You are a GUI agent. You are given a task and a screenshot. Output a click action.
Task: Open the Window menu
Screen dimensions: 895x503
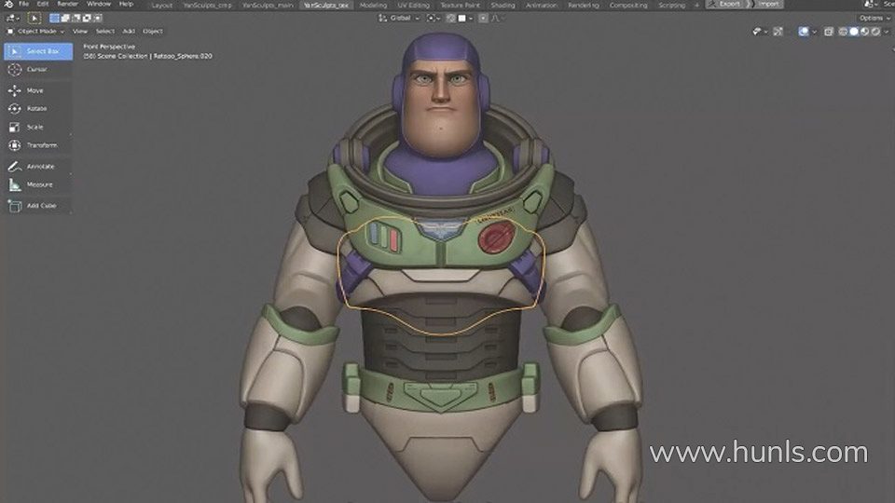[99, 4]
